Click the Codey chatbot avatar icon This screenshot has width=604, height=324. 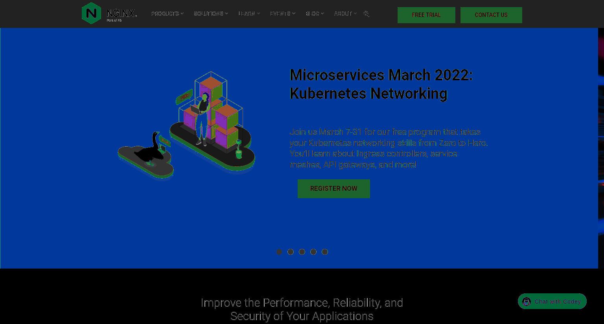[527, 302]
